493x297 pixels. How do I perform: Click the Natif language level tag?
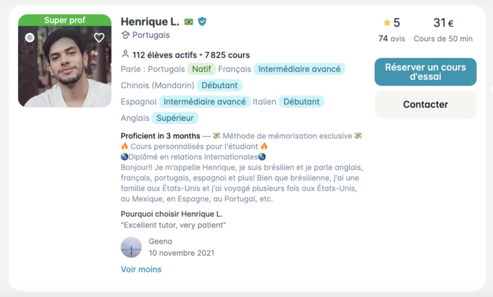click(x=202, y=69)
